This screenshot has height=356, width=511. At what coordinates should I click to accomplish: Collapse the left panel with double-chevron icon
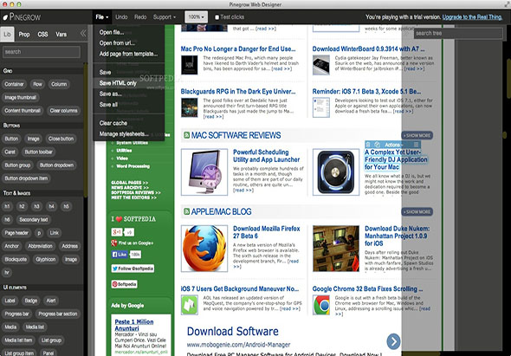[83, 33]
